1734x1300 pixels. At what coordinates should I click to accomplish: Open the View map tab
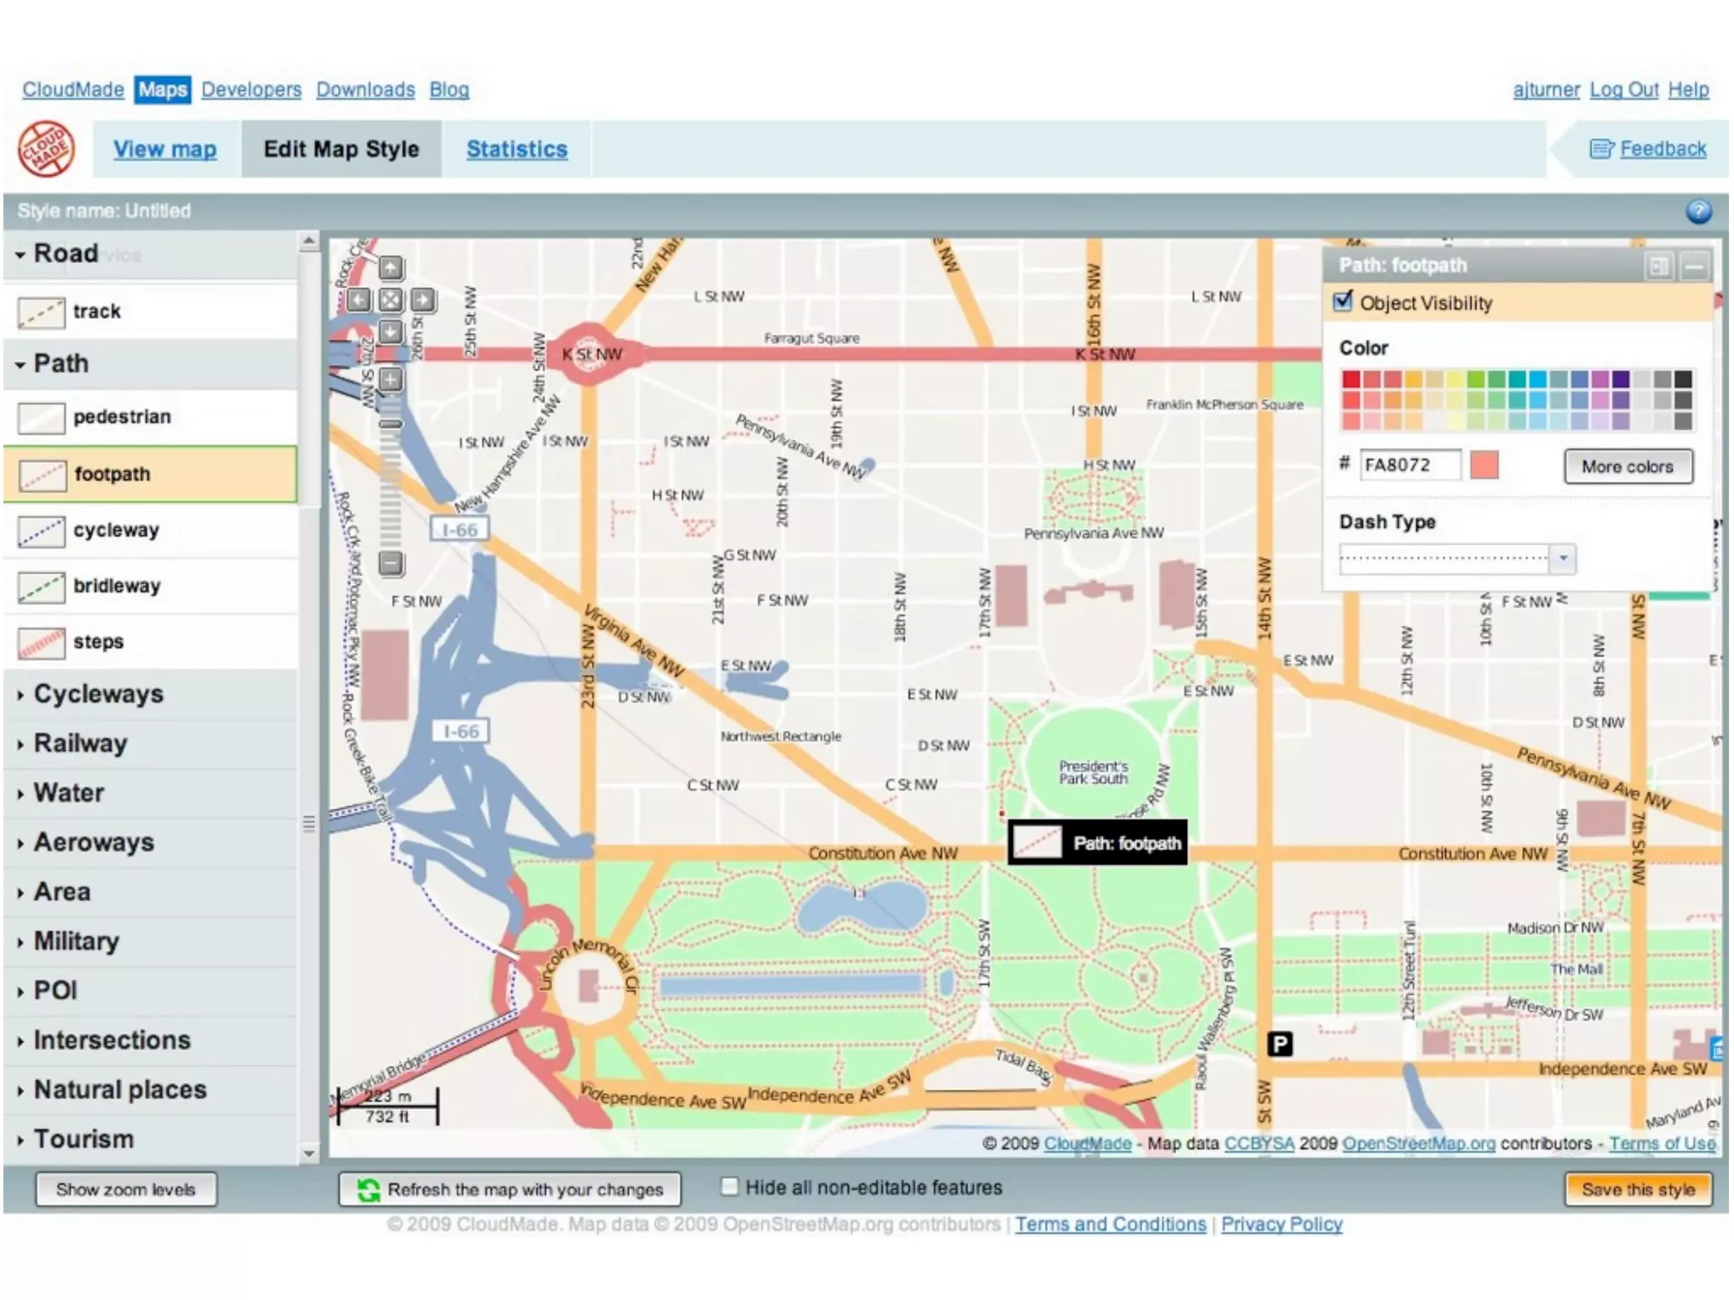165,149
